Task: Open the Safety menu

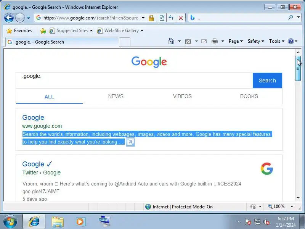Action: tap(256, 41)
